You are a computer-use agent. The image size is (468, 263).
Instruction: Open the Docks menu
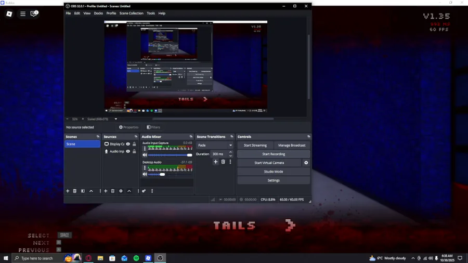tap(98, 13)
